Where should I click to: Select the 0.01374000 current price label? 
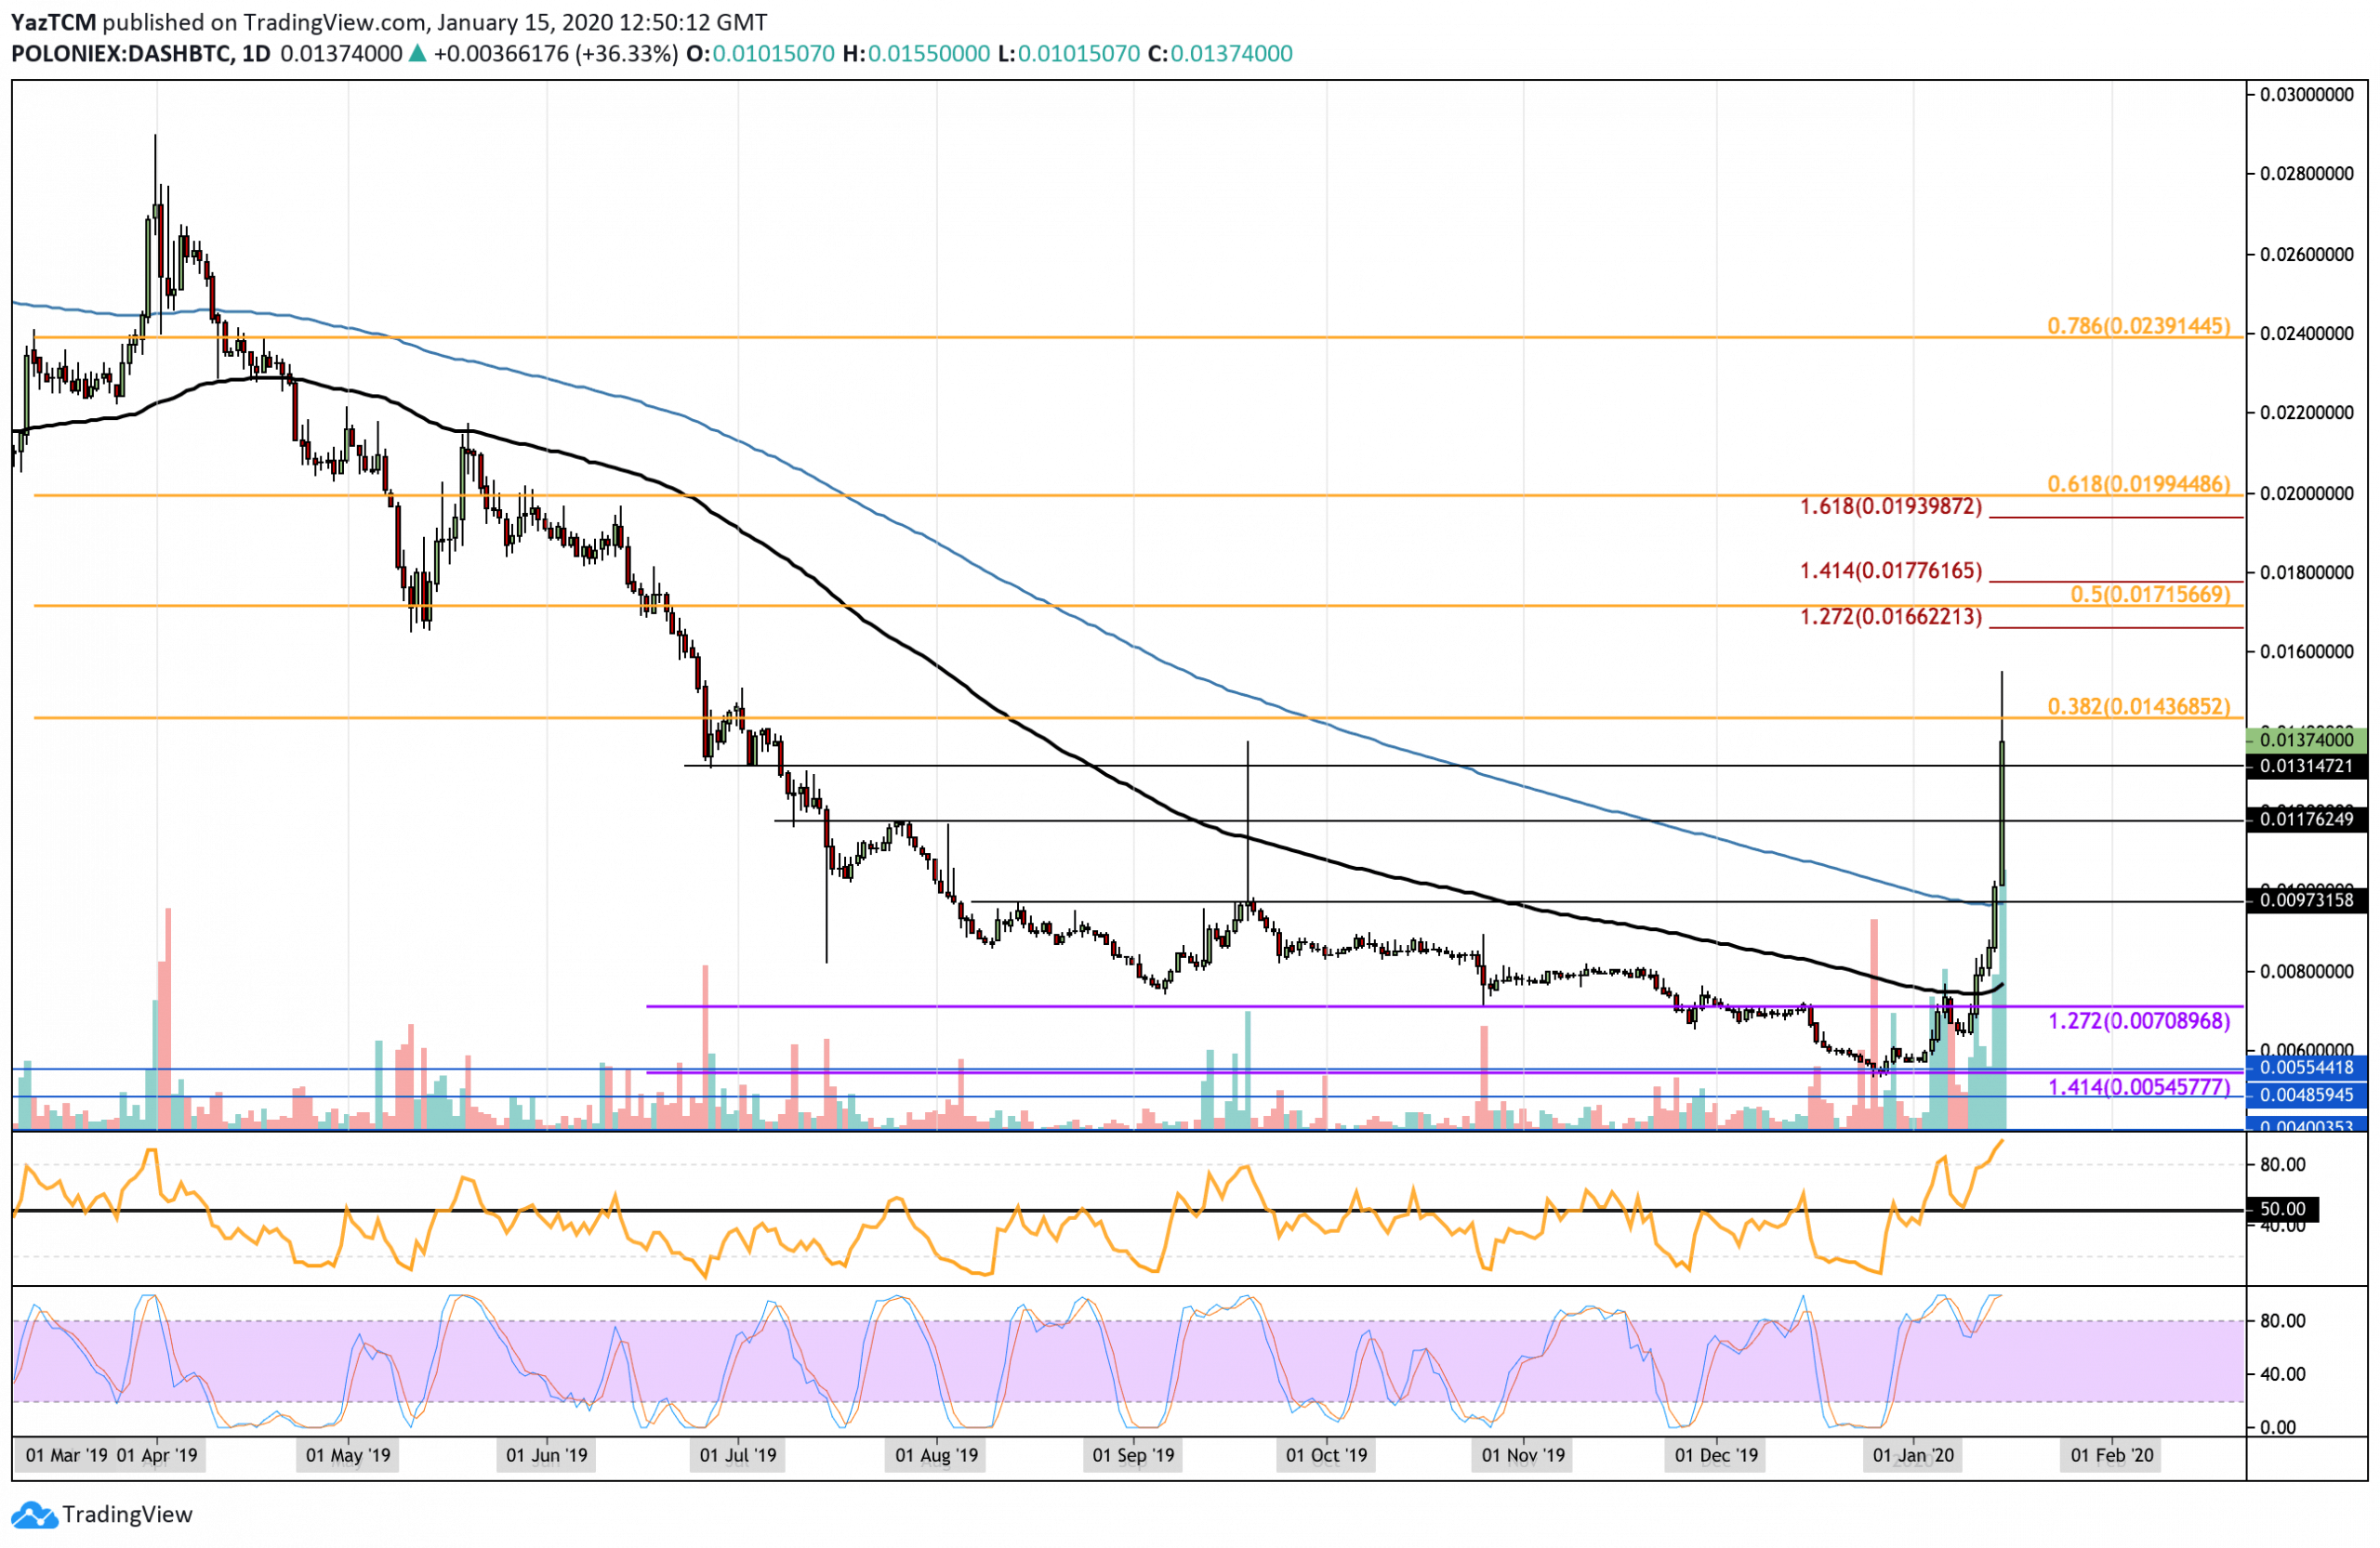coord(2305,741)
